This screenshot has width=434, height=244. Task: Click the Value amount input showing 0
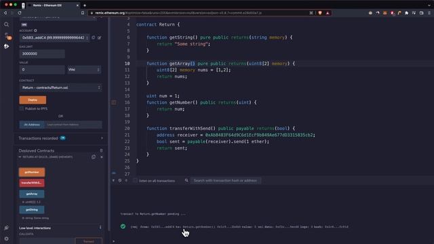[42, 70]
